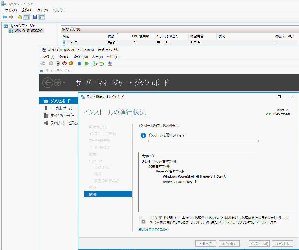
Task: Click the Forward arrow in Hyper-V Manager toolbar
Action: [x=11, y=17]
